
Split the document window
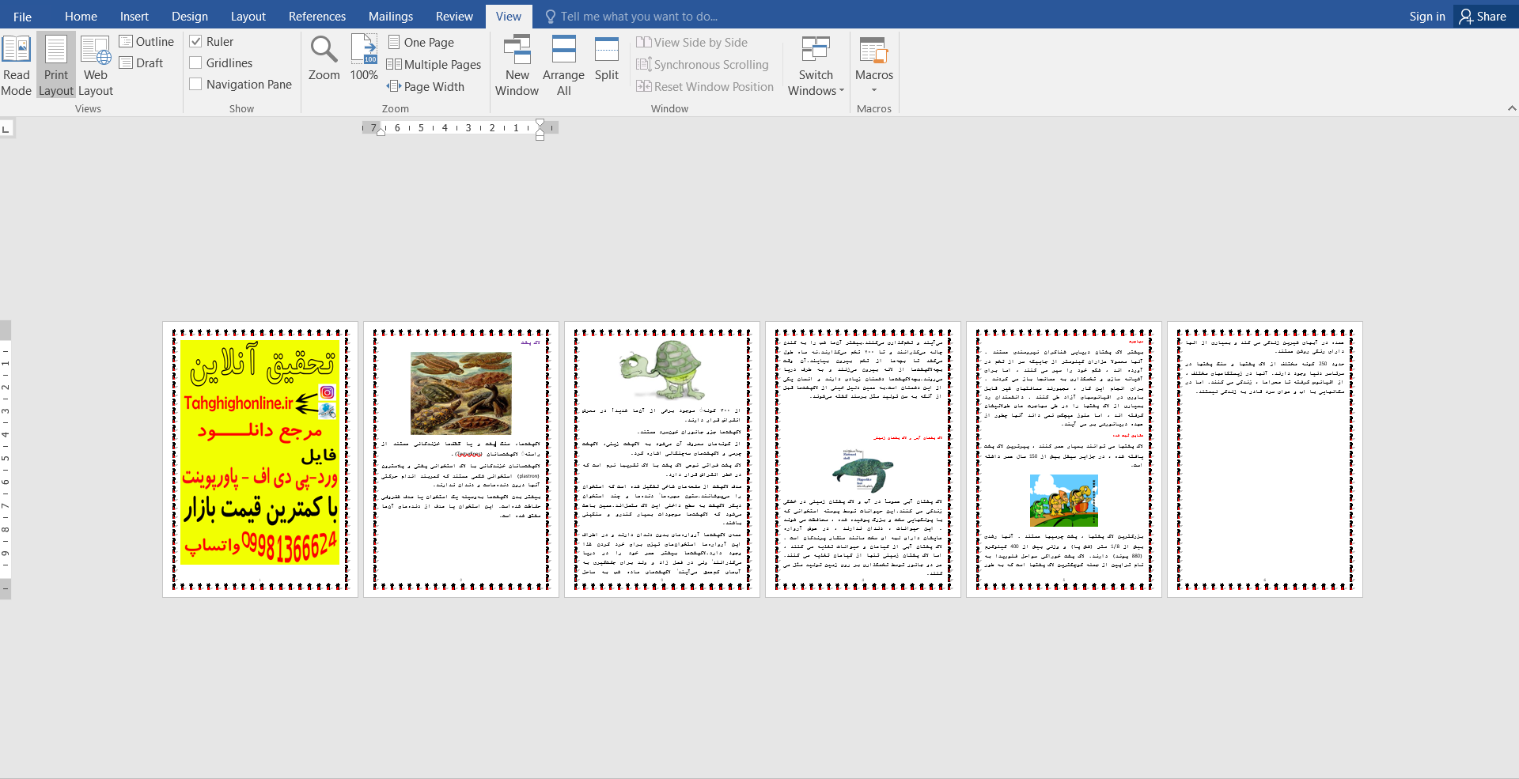point(607,58)
